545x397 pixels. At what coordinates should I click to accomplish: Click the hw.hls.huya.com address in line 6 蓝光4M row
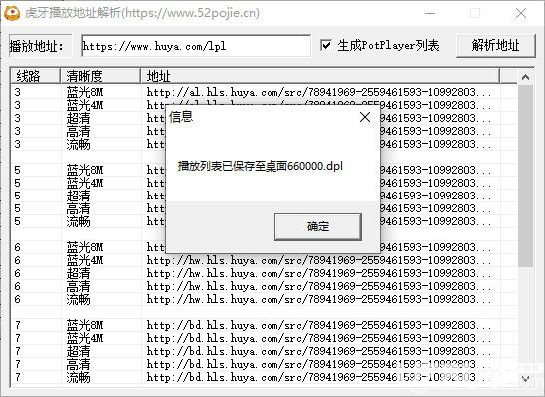(319, 261)
